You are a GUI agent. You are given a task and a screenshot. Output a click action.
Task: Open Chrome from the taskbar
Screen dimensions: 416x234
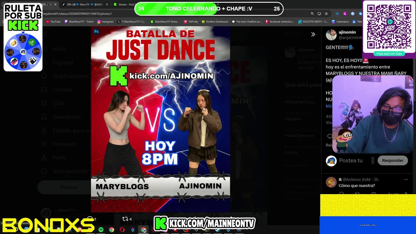point(111,230)
